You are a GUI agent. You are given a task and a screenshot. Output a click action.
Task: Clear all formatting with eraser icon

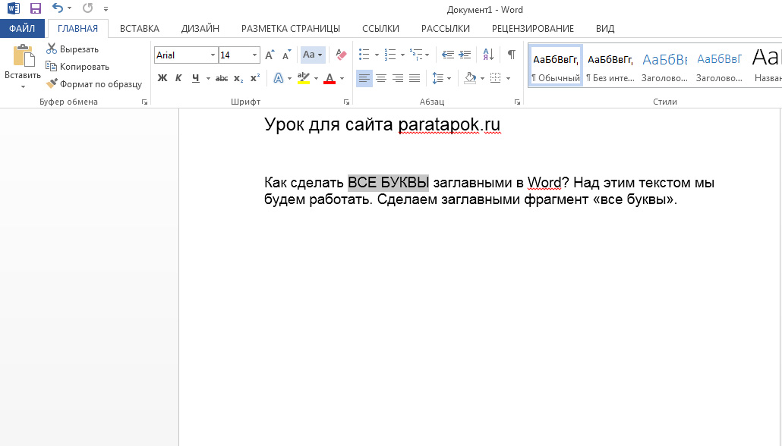pos(341,55)
